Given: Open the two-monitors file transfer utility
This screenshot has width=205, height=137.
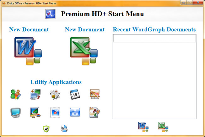Looking at the screenshot, I should coord(35,94).
